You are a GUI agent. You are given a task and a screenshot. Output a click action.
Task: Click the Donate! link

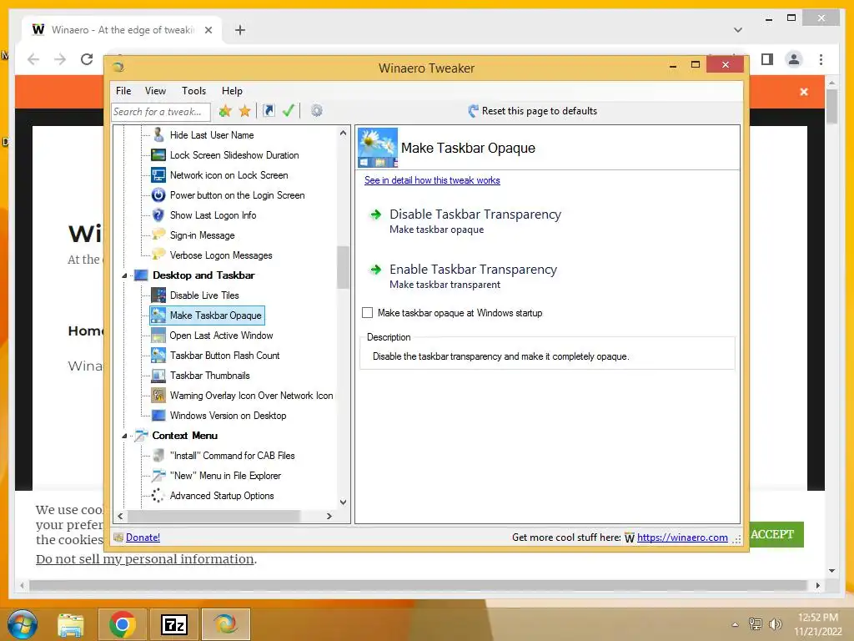coord(143,538)
